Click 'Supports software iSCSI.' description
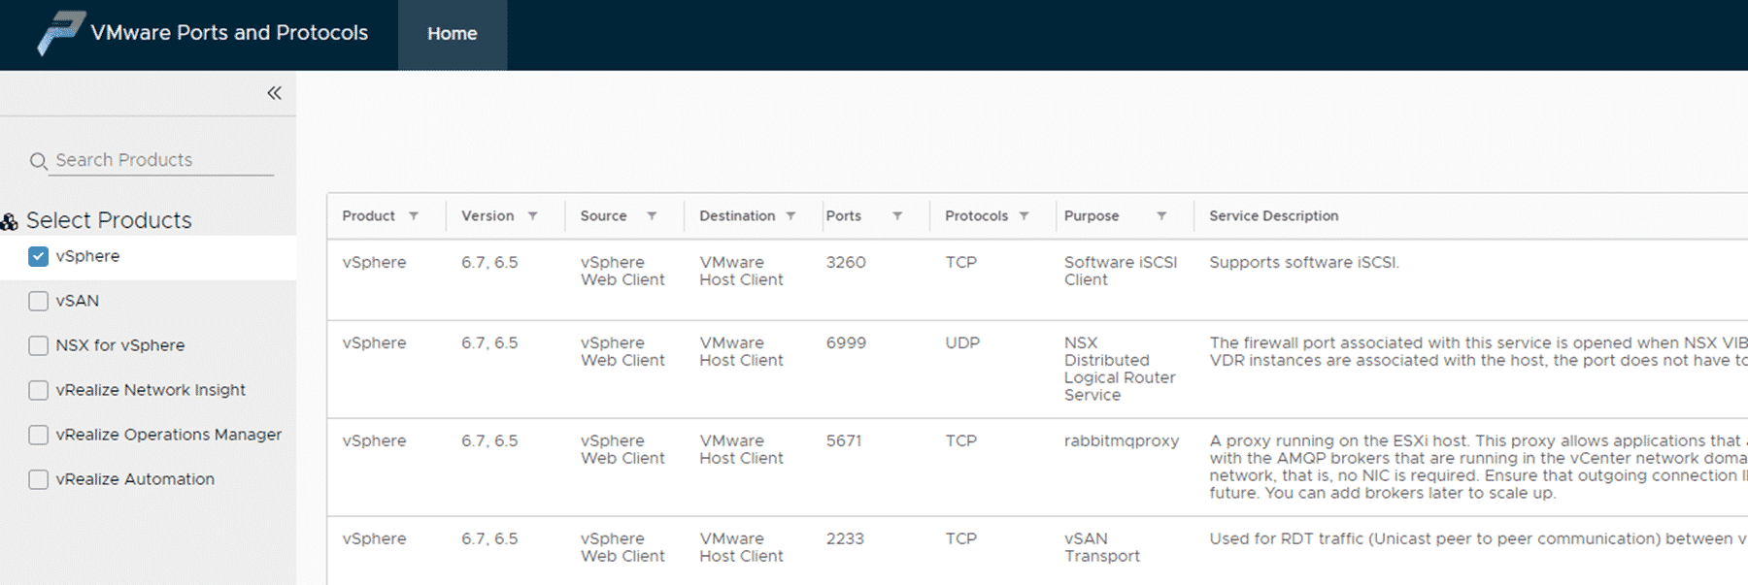The width and height of the screenshot is (1748, 585). (x=1304, y=263)
